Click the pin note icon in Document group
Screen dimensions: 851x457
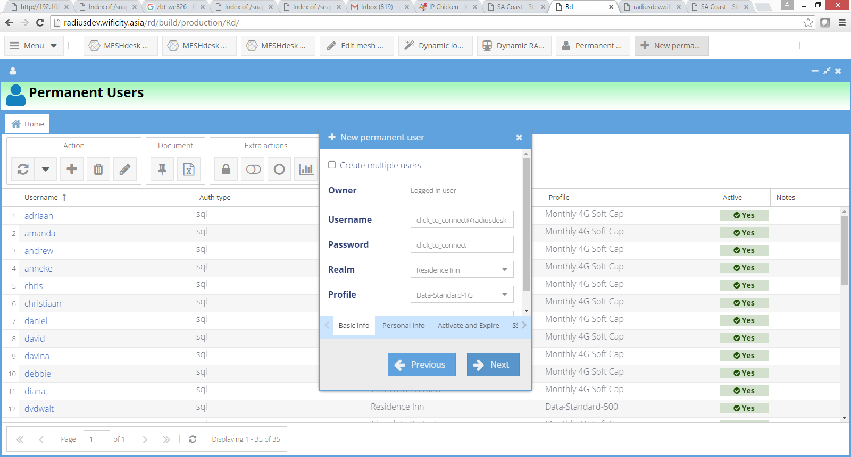(162, 170)
